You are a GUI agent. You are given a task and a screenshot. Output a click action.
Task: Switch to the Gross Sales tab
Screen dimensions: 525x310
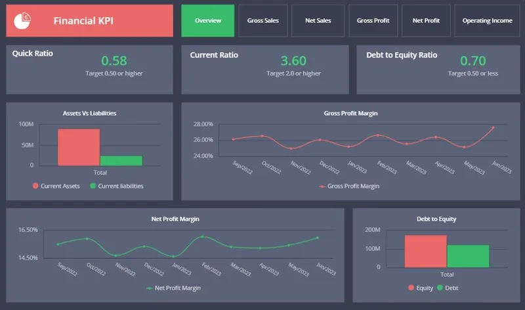click(262, 21)
